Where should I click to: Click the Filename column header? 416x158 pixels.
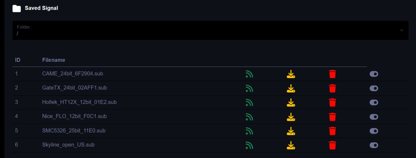tap(54, 60)
